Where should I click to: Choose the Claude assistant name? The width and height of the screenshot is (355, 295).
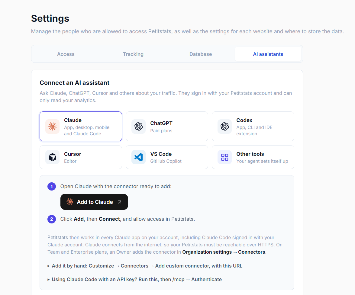[x=73, y=120]
